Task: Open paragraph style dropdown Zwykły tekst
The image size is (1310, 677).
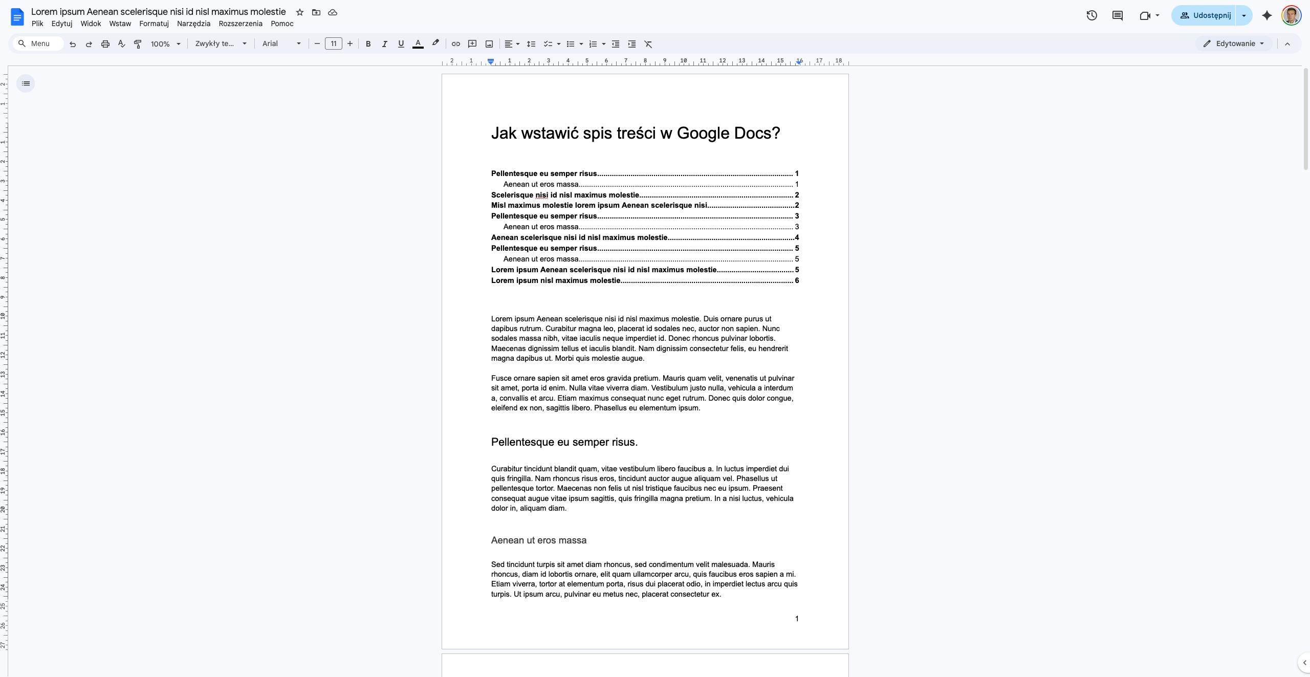Action: (x=221, y=44)
